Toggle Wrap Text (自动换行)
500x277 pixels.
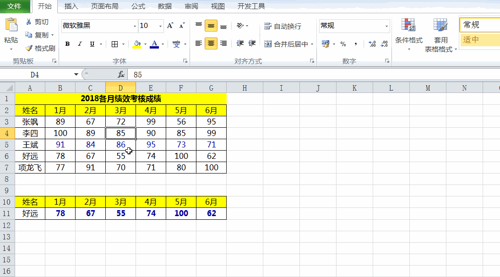coord(283,26)
